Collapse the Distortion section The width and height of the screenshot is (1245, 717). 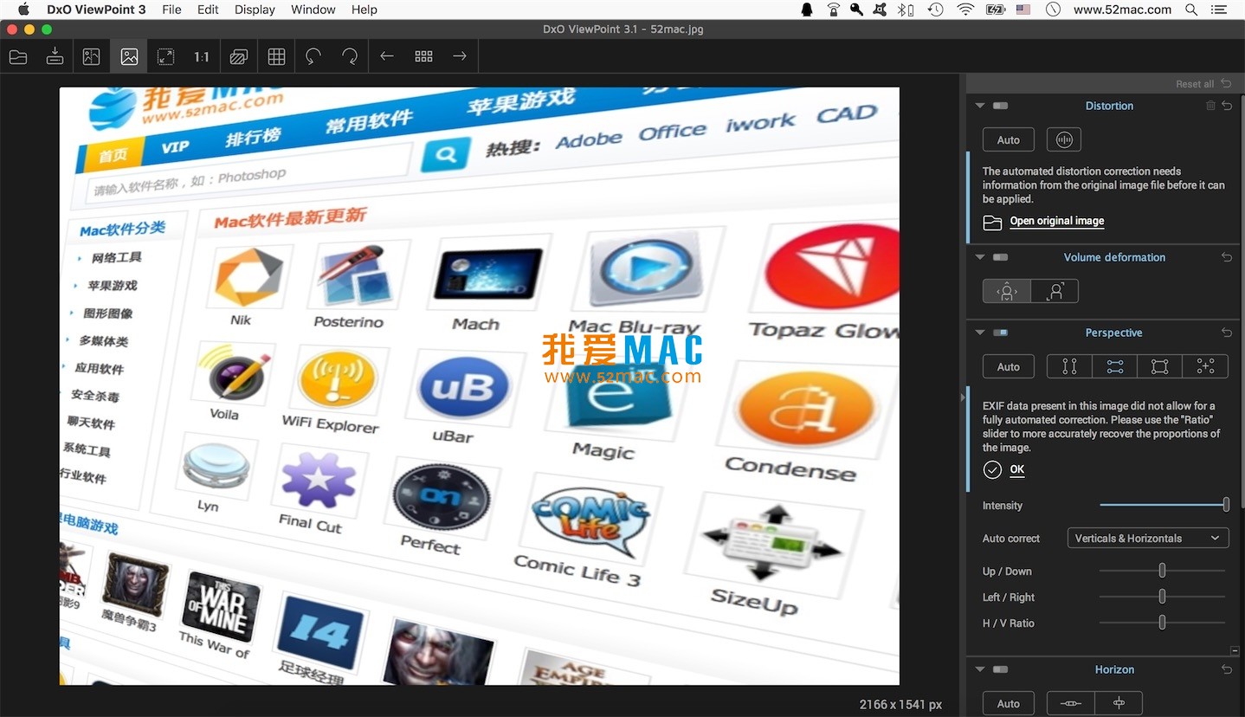click(x=980, y=106)
